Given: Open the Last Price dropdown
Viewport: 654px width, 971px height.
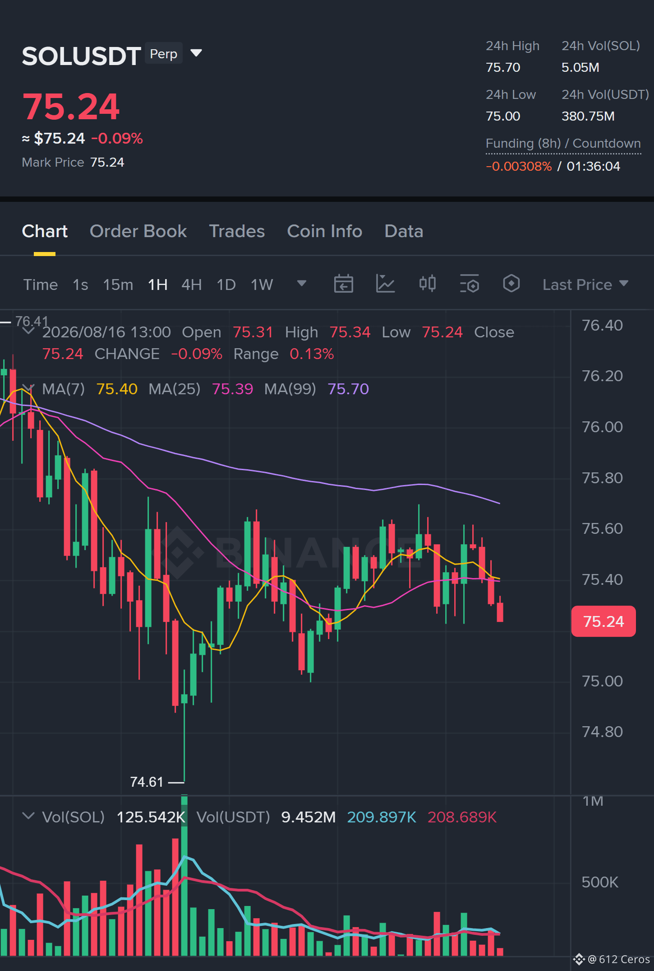Looking at the screenshot, I should [585, 285].
